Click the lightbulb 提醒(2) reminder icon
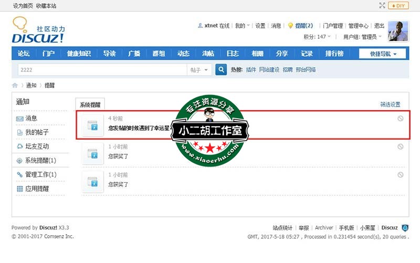The width and height of the screenshot is (420, 263). pyautogui.click(x=290, y=26)
